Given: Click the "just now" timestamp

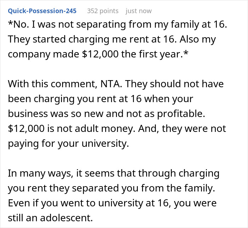Looking at the screenshot, I should coord(139,11).
